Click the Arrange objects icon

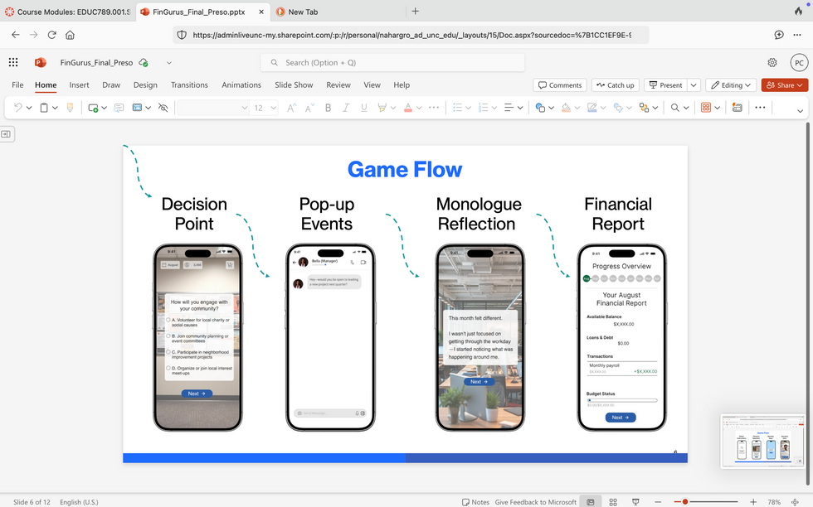tap(644, 108)
